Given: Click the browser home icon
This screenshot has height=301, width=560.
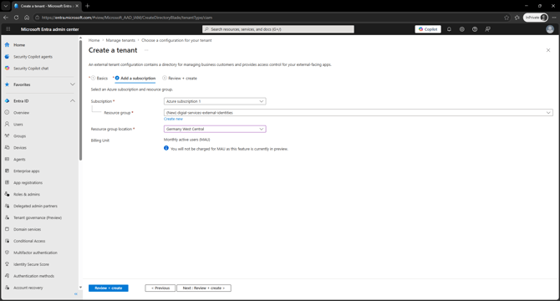Looking at the screenshot, I should pyautogui.click(x=27, y=18).
